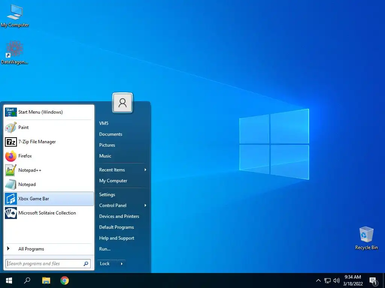Open Settings from the start menu

pyautogui.click(x=107, y=195)
